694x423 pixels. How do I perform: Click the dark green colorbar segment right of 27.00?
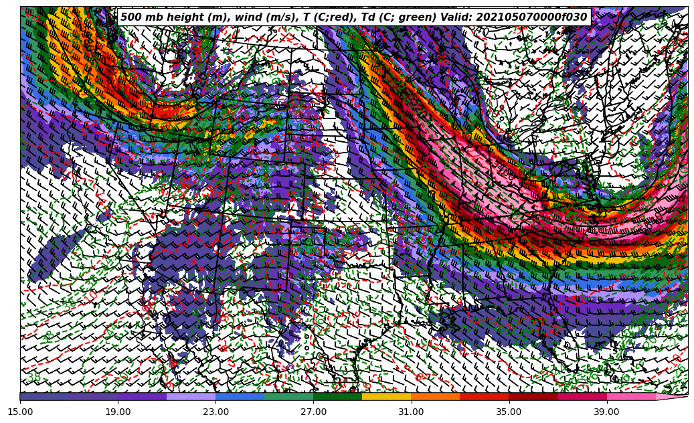[x=337, y=396]
